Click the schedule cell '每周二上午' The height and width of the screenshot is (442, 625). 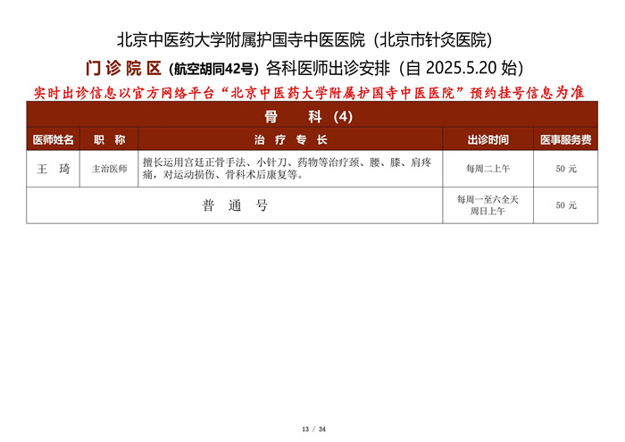[x=487, y=169]
